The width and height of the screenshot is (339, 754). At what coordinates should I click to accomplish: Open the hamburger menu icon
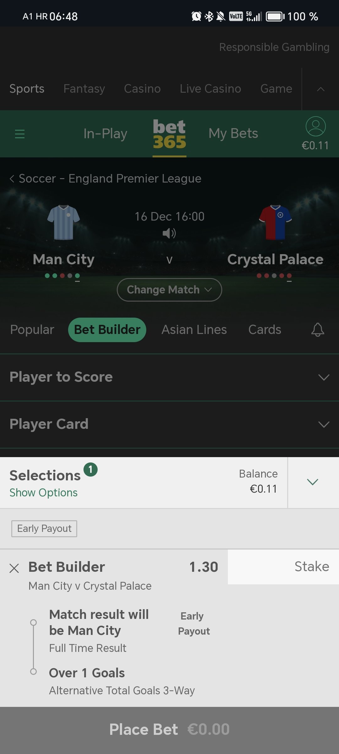[x=20, y=134]
